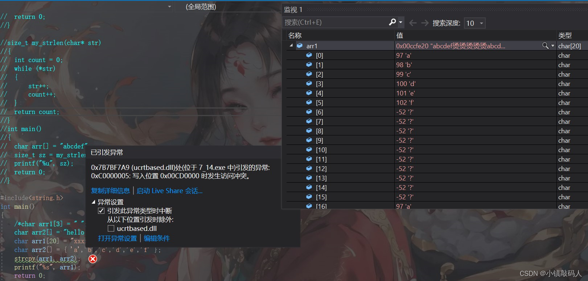Viewport: 588px width, 281px height.
Task: Toggle break when this exception type is thrown
Action: click(101, 211)
